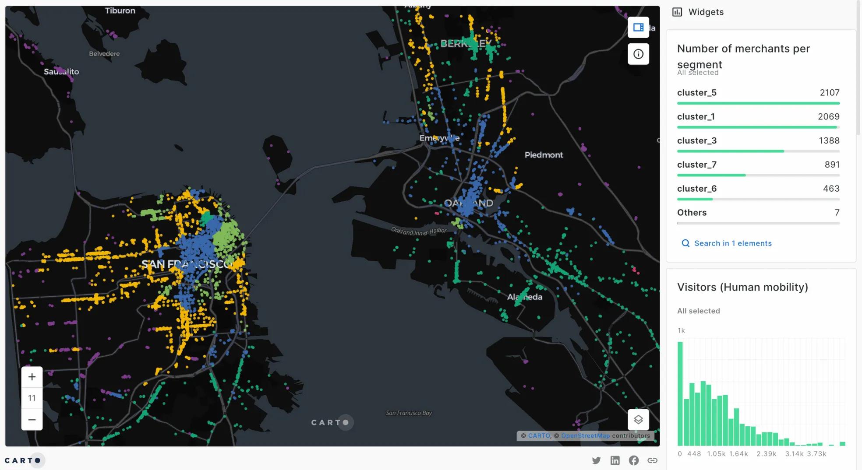
Task: Share map on Twitter
Action: (596, 460)
